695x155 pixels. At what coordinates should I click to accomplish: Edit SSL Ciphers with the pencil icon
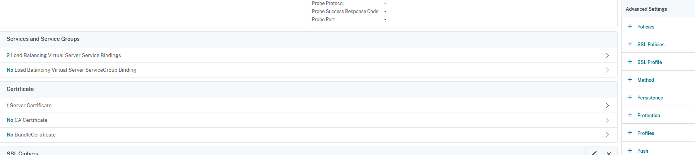click(x=594, y=153)
